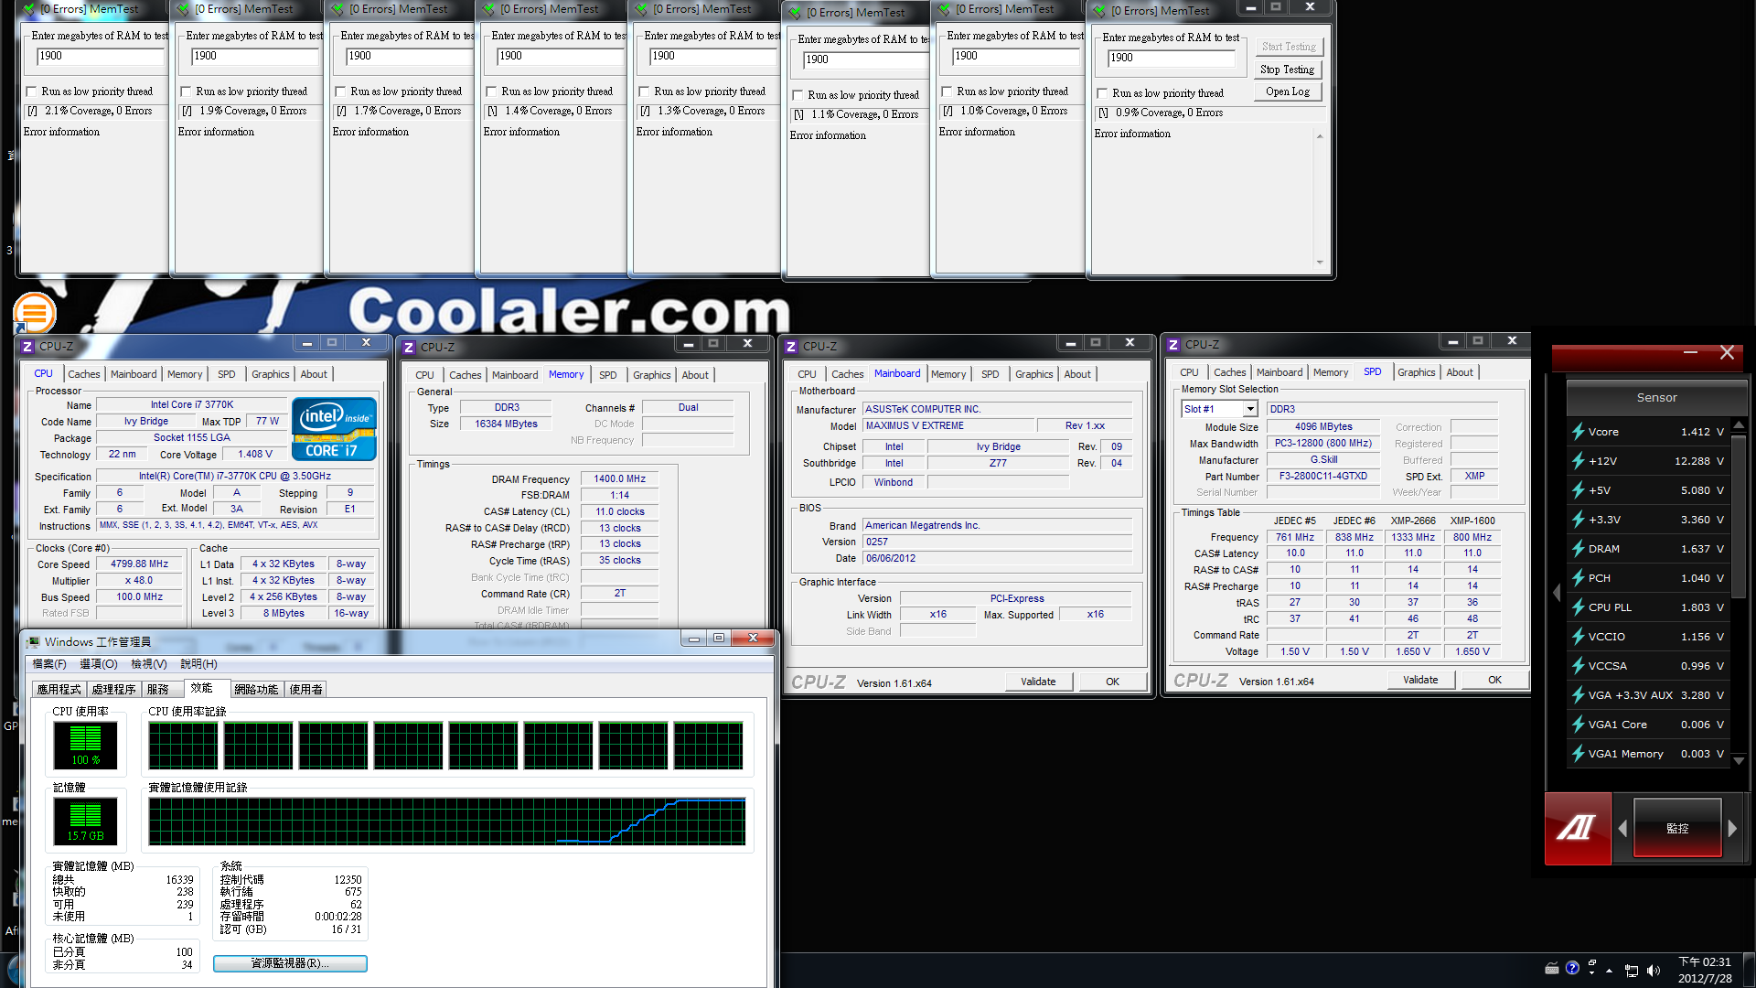Click CPU-Z title icon of the Processor window
The height and width of the screenshot is (988, 1756).
click(27, 347)
